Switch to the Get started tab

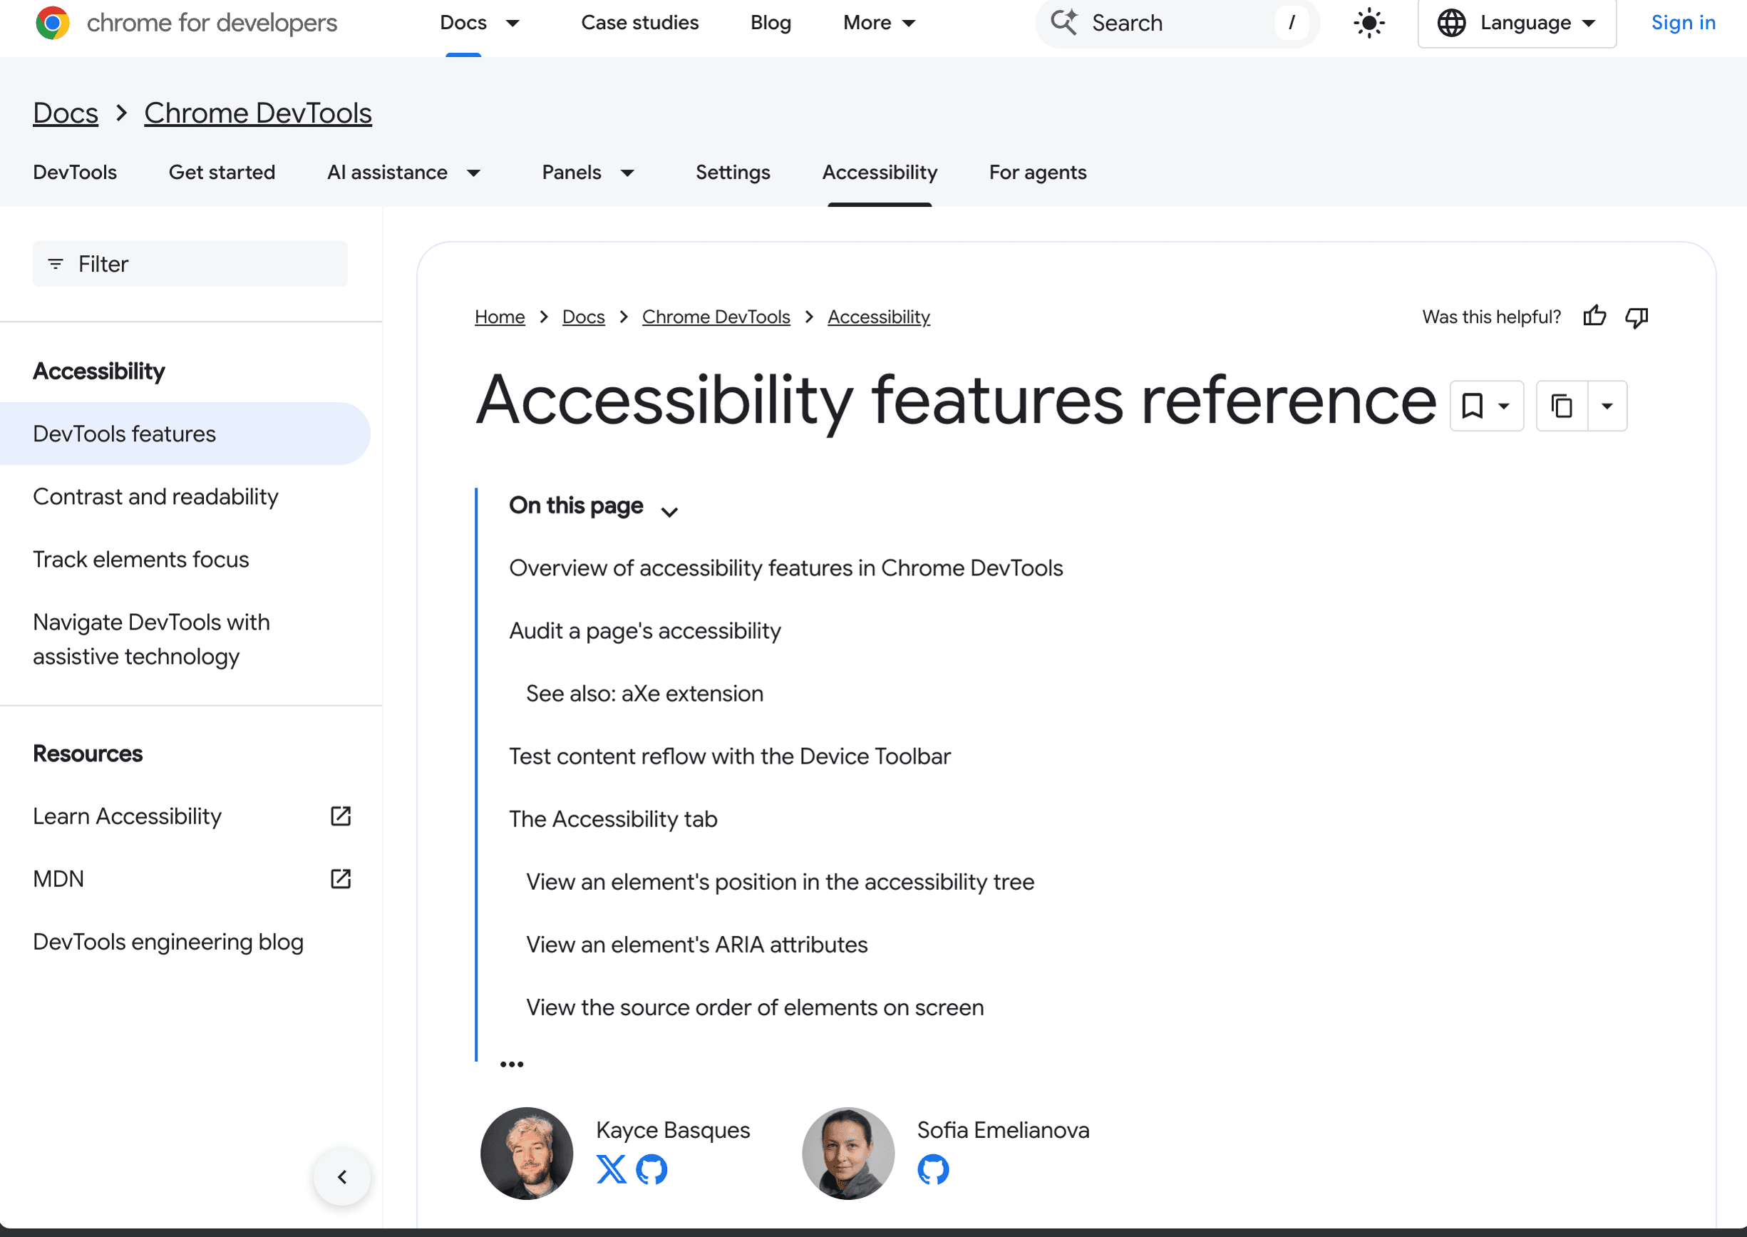pos(222,172)
